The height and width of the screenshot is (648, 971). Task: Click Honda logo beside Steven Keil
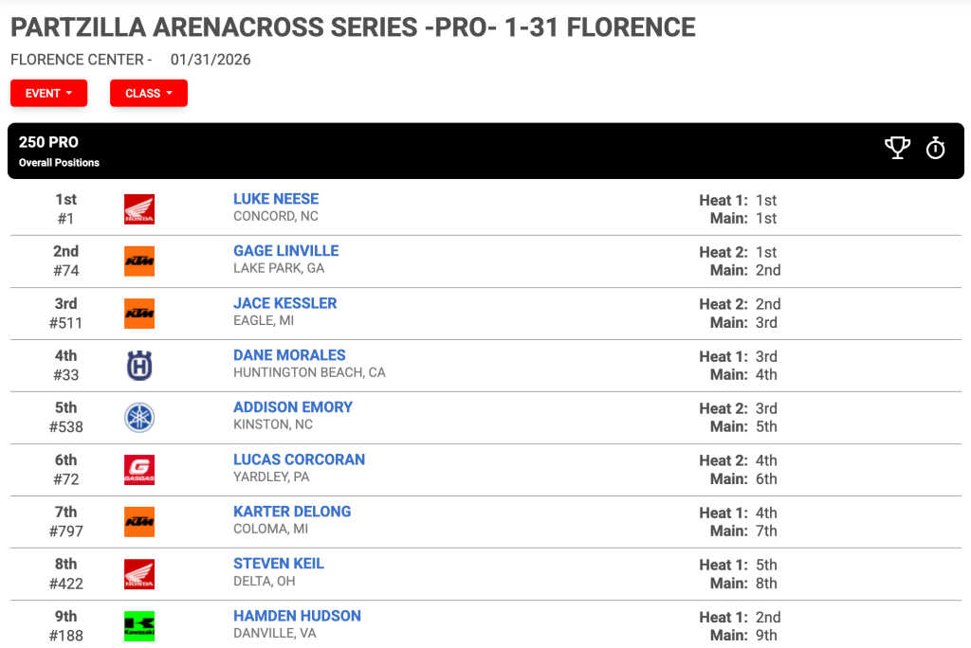click(139, 574)
